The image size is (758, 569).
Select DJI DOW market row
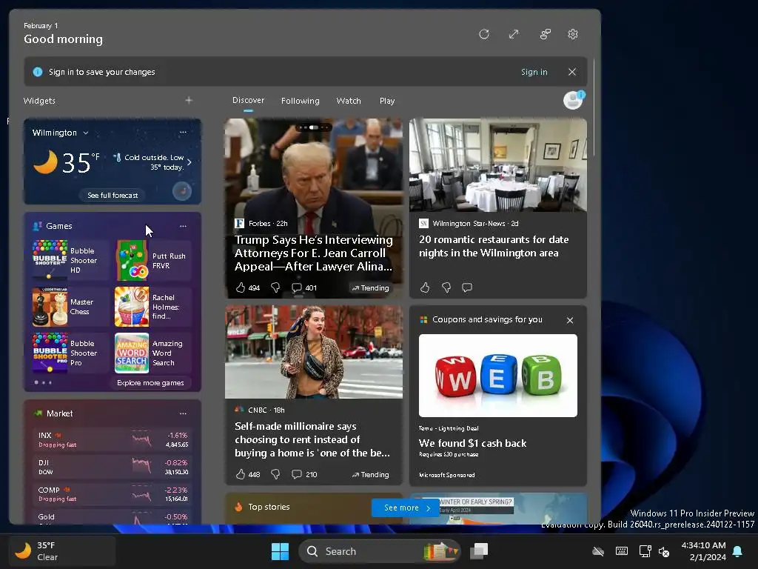[x=113, y=467]
